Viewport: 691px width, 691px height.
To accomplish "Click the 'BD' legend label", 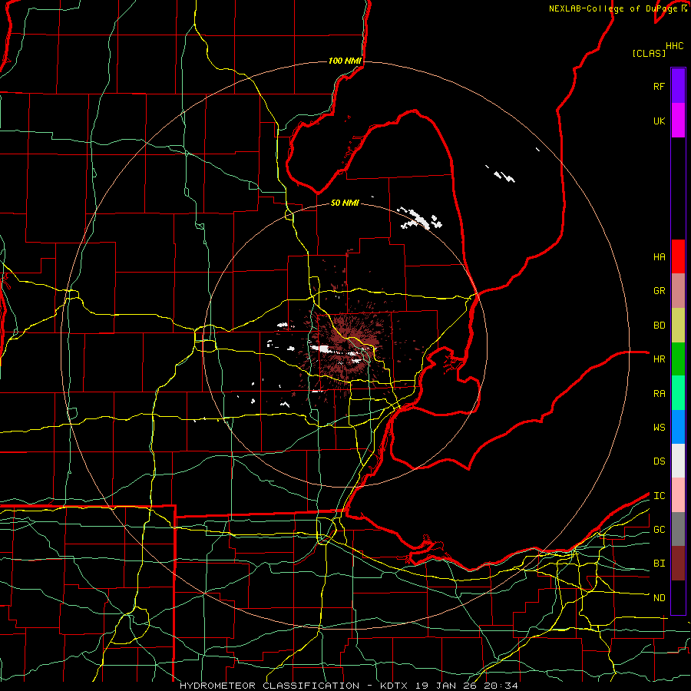I will pyautogui.click(x=659, y=326).
